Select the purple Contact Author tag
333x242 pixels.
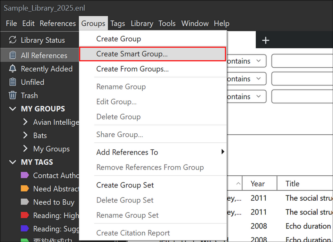click(25, 175)
